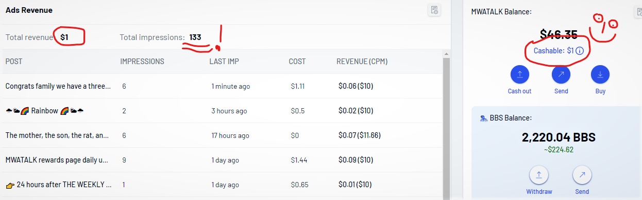Open post "The mother, the son, the rat, an..."
The height and width of the screenshot is (200, 642).
click(57, 135)
